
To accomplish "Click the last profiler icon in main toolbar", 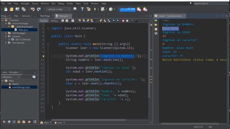I will (x=145, y=9).
